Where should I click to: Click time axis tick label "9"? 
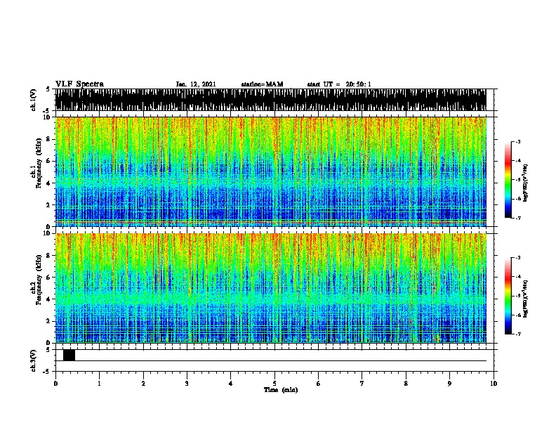(449, 384)
